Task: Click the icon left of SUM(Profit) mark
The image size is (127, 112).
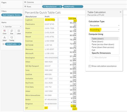Action: pos(3,44)
